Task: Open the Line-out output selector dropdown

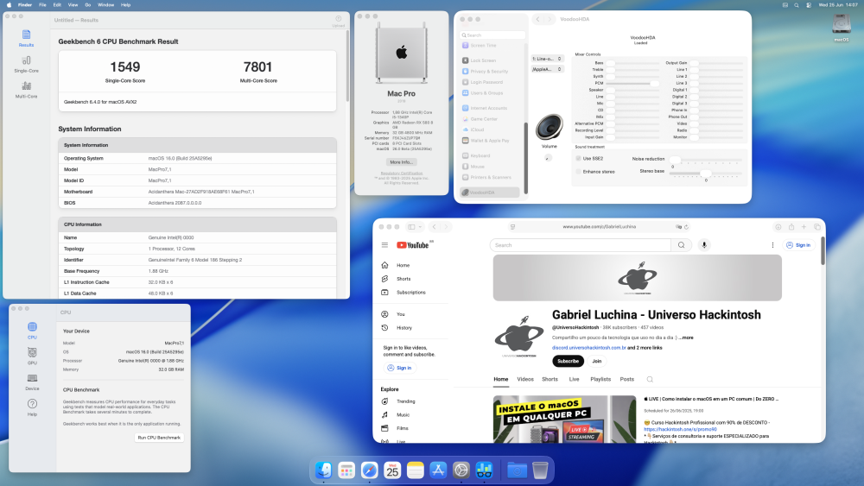Action: (547, 59)
